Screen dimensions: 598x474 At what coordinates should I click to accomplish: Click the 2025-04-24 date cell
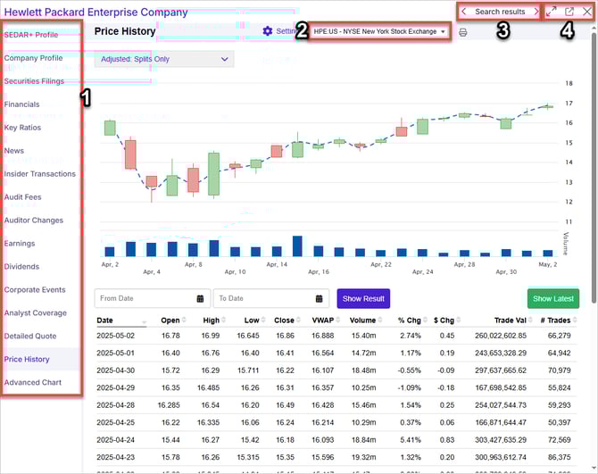(115, 440)
